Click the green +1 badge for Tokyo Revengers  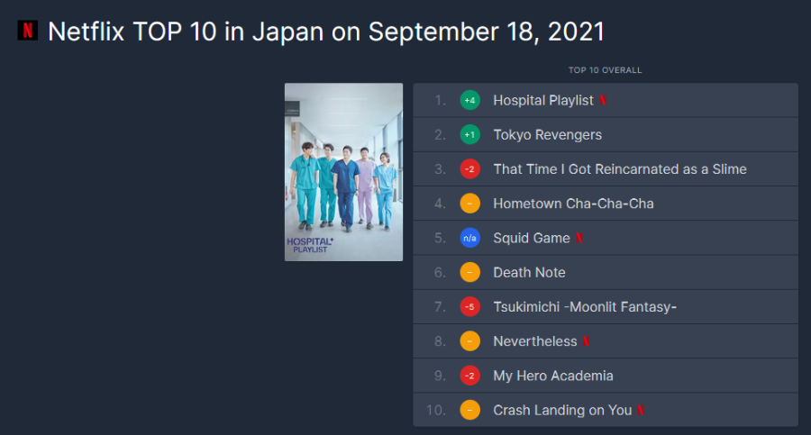click(x=469, y=135)
